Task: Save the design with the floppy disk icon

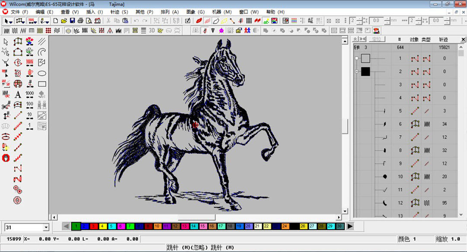Action: click(x=72, y=21)
